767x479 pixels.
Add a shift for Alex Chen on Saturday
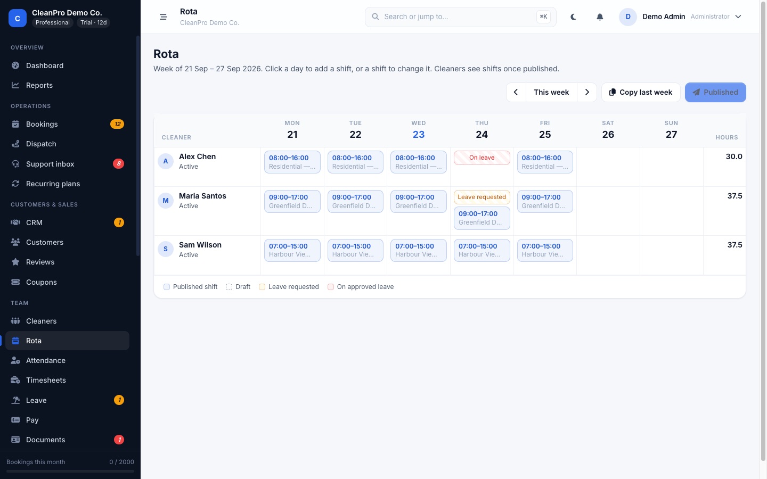click(608, 167)
